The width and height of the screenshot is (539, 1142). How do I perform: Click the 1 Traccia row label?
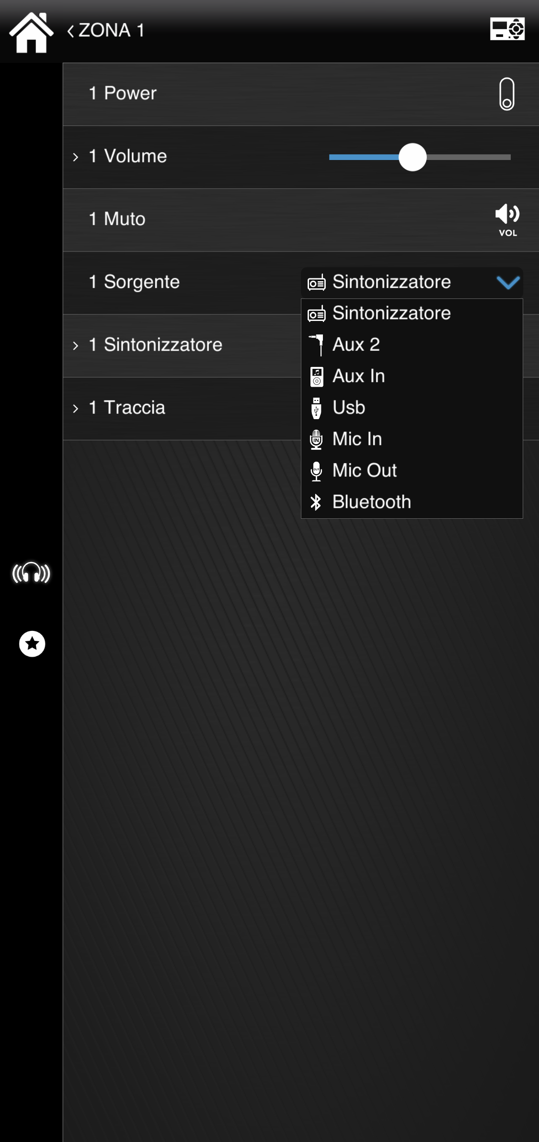point(127,408)
